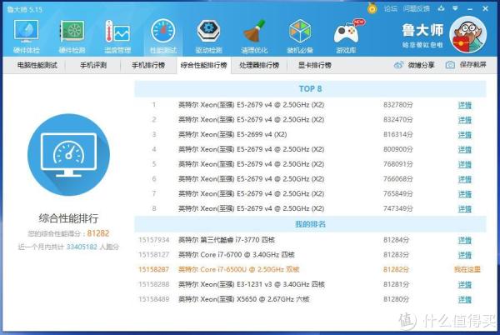
Task: Open 问题反馈 feedback link
Action: coord(416,8)
